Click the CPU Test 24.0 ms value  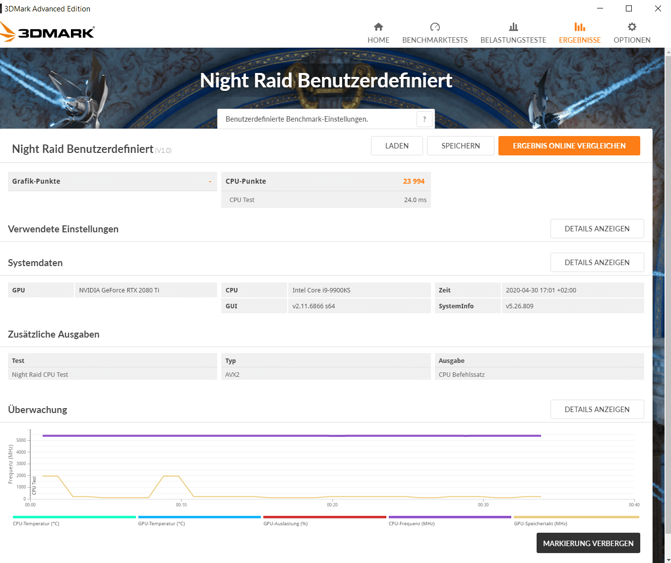point(415,200)
